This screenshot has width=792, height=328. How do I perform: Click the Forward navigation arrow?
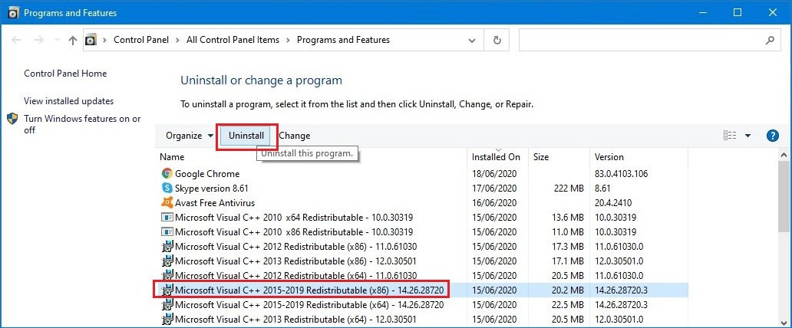pos(39,40)
